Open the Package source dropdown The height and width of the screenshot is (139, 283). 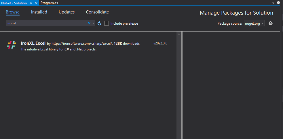[254, 24]
